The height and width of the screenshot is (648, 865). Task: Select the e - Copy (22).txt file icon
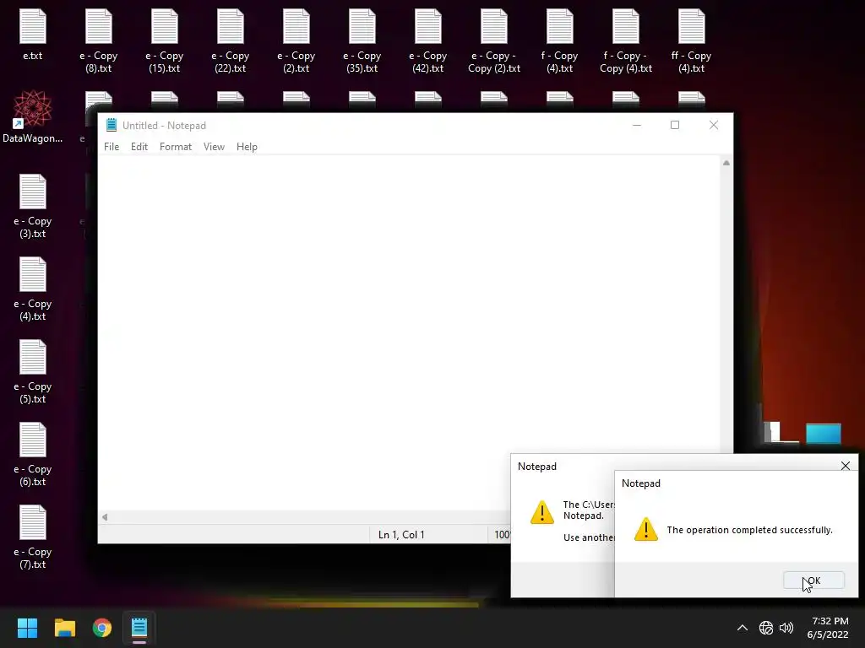[x=231, y=26]
